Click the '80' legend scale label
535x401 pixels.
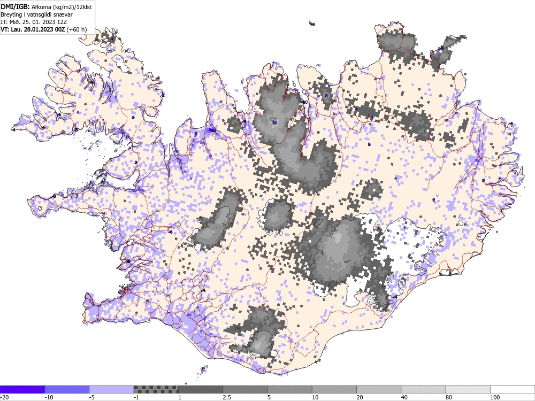[449, 397]
